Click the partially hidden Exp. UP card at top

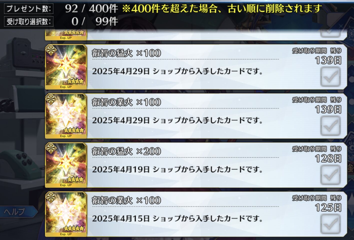pos(66,35)
